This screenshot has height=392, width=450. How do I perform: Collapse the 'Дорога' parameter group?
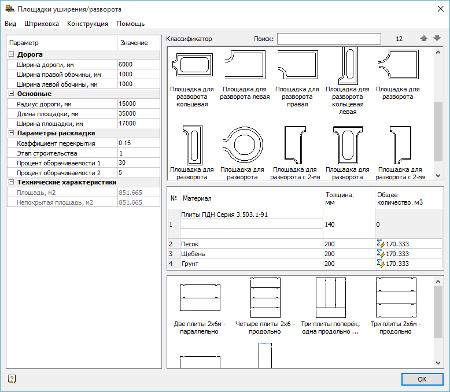(x=12, y=54)
